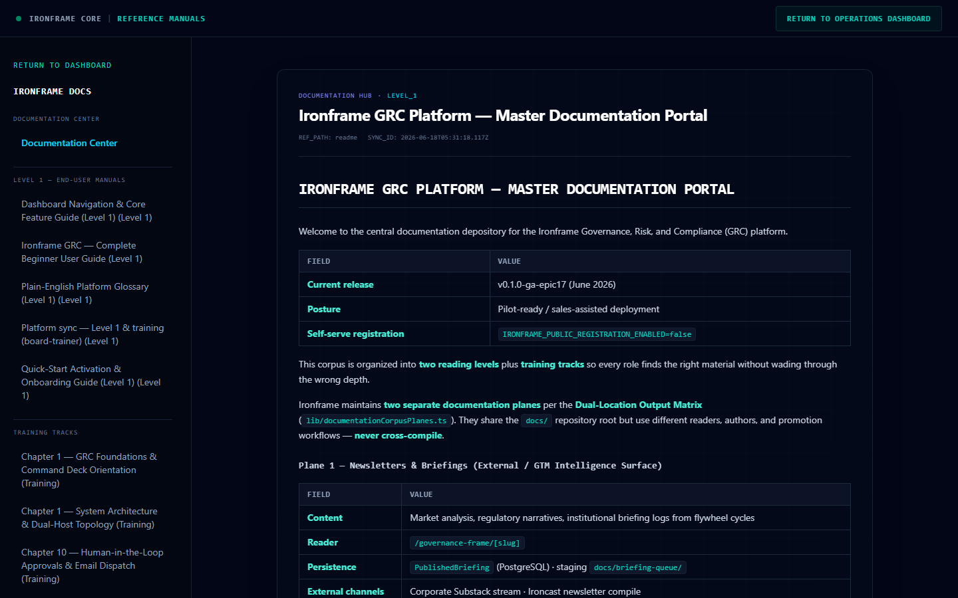Click the Persistence field cell
The width and height of the screenshot is (958, 598).
pyautogui.click(x=351, y=567)
